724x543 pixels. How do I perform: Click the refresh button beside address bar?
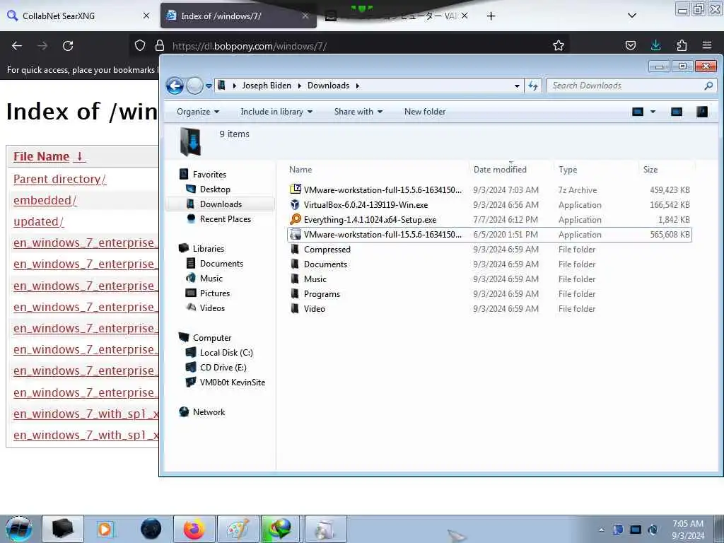coord(533,86)
